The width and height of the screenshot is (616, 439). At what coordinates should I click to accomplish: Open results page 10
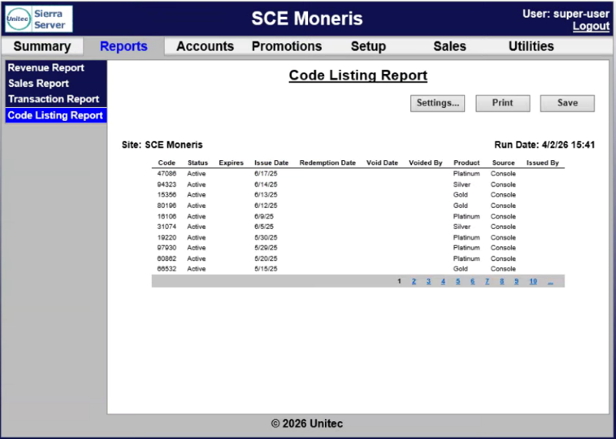tap(533, 281)
